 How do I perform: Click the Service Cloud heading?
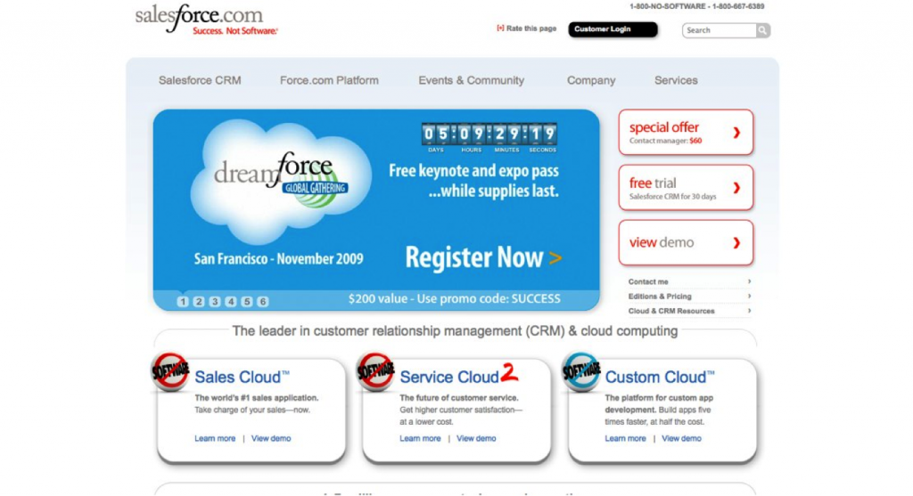click(459, 376)
